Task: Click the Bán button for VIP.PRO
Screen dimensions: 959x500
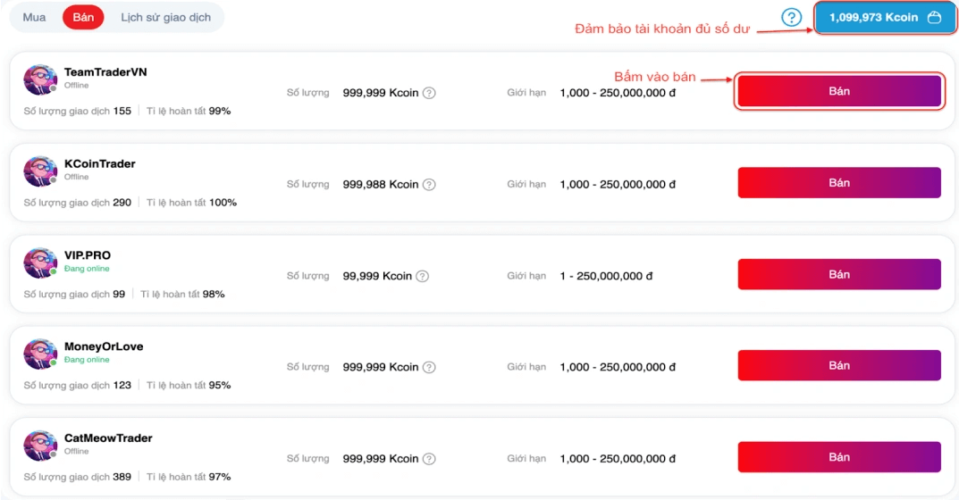Action: (839, 274)
